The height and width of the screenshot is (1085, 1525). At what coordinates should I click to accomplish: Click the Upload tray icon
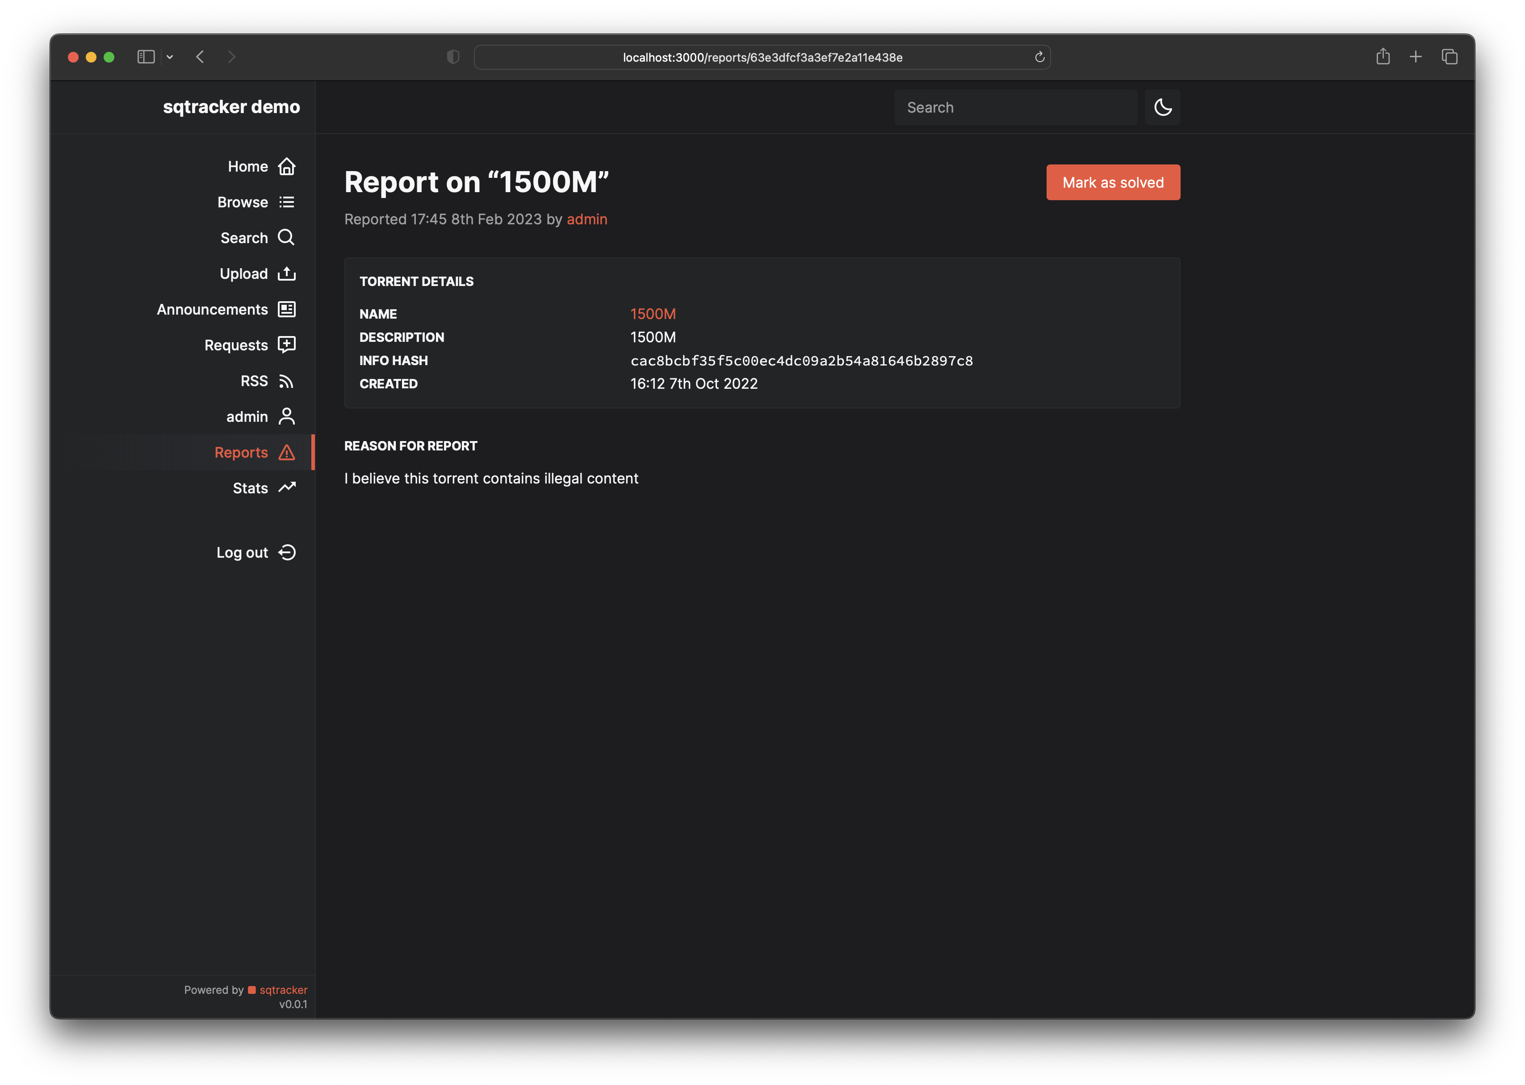click(286, 274)
